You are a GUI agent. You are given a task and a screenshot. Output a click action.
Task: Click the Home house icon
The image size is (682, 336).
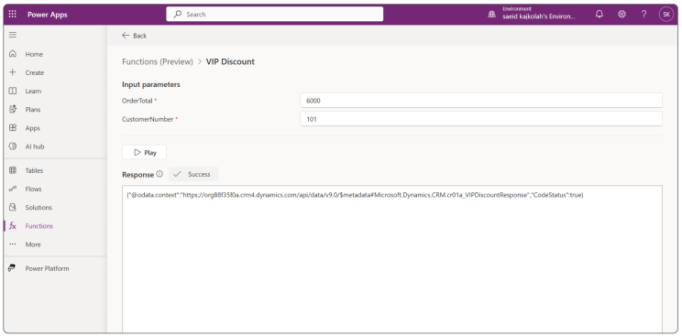pos(13,54)
